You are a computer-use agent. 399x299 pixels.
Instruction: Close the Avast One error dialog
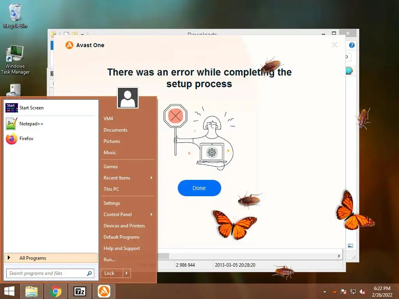coord(334,45)
